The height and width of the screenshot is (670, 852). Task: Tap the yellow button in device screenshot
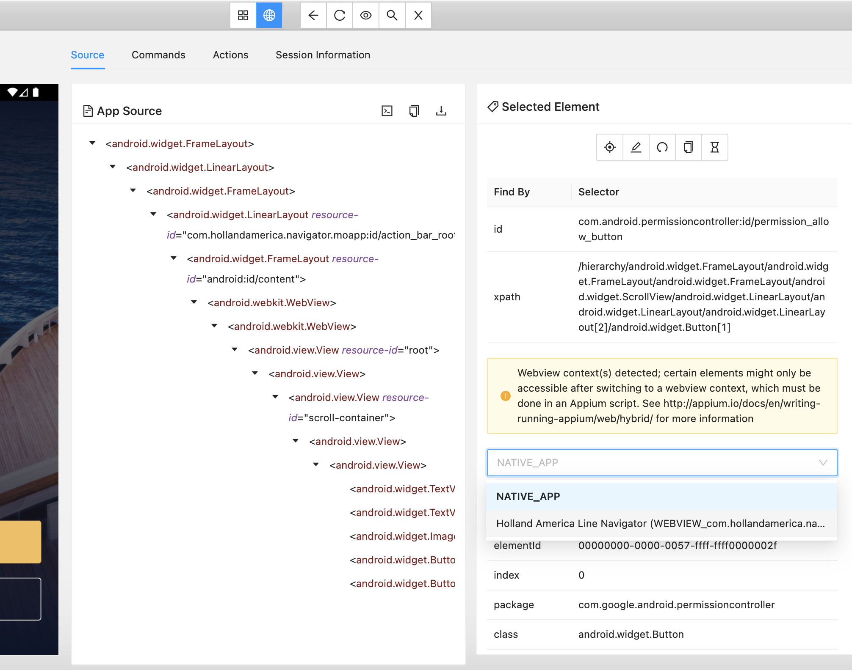click(20, 542)
